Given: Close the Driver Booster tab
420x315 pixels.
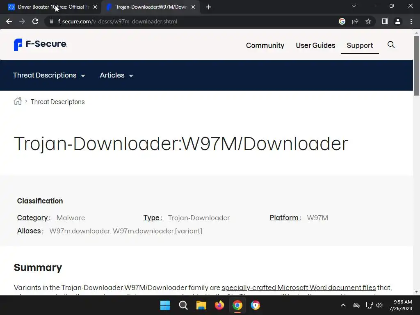Looking at the screenshot, I should [x=95, y=7].
